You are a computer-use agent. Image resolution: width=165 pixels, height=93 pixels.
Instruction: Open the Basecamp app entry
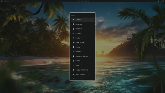coord(82,24)
